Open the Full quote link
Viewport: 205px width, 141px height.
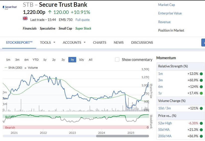[x=82, y=20]
